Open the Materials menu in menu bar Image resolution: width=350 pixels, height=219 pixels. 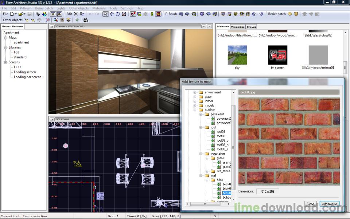(99, 8)
